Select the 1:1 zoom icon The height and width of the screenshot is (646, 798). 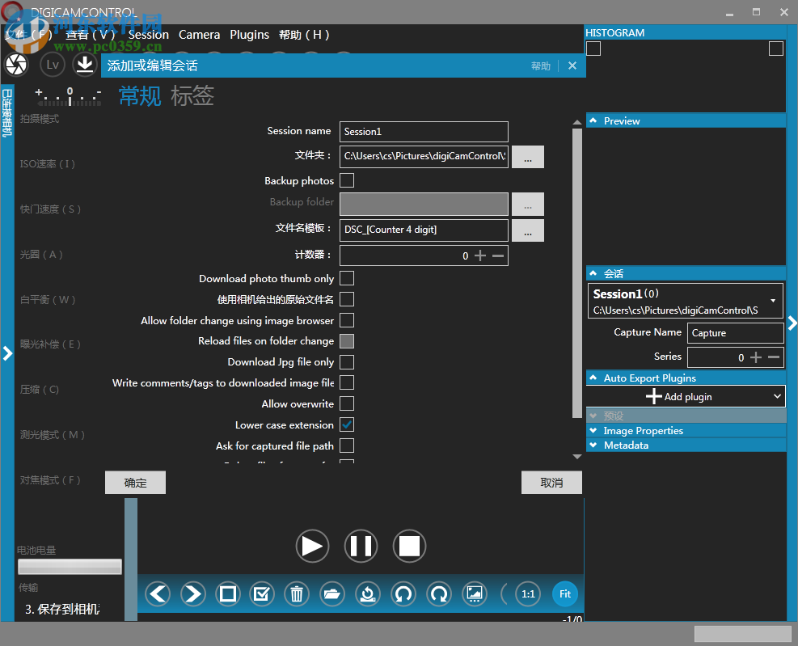click(527, 593)
